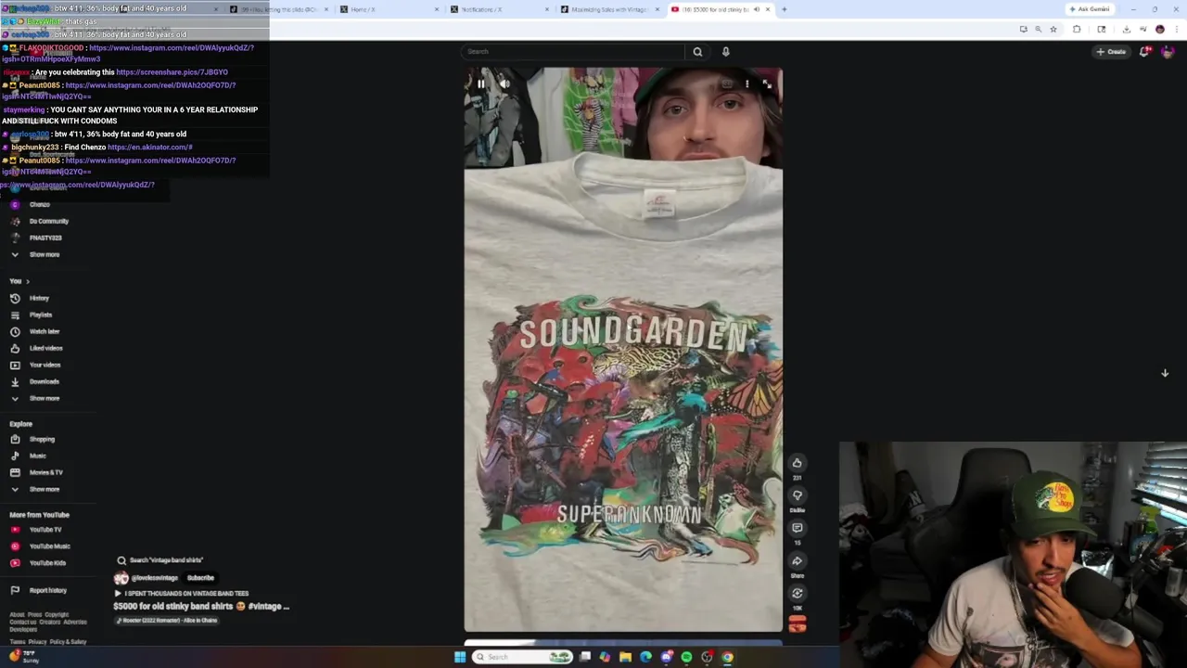The width and height of the screenshot is (1187, 668).
Task: Open a new Chrome tab
Action: click(x=784, y=9)
